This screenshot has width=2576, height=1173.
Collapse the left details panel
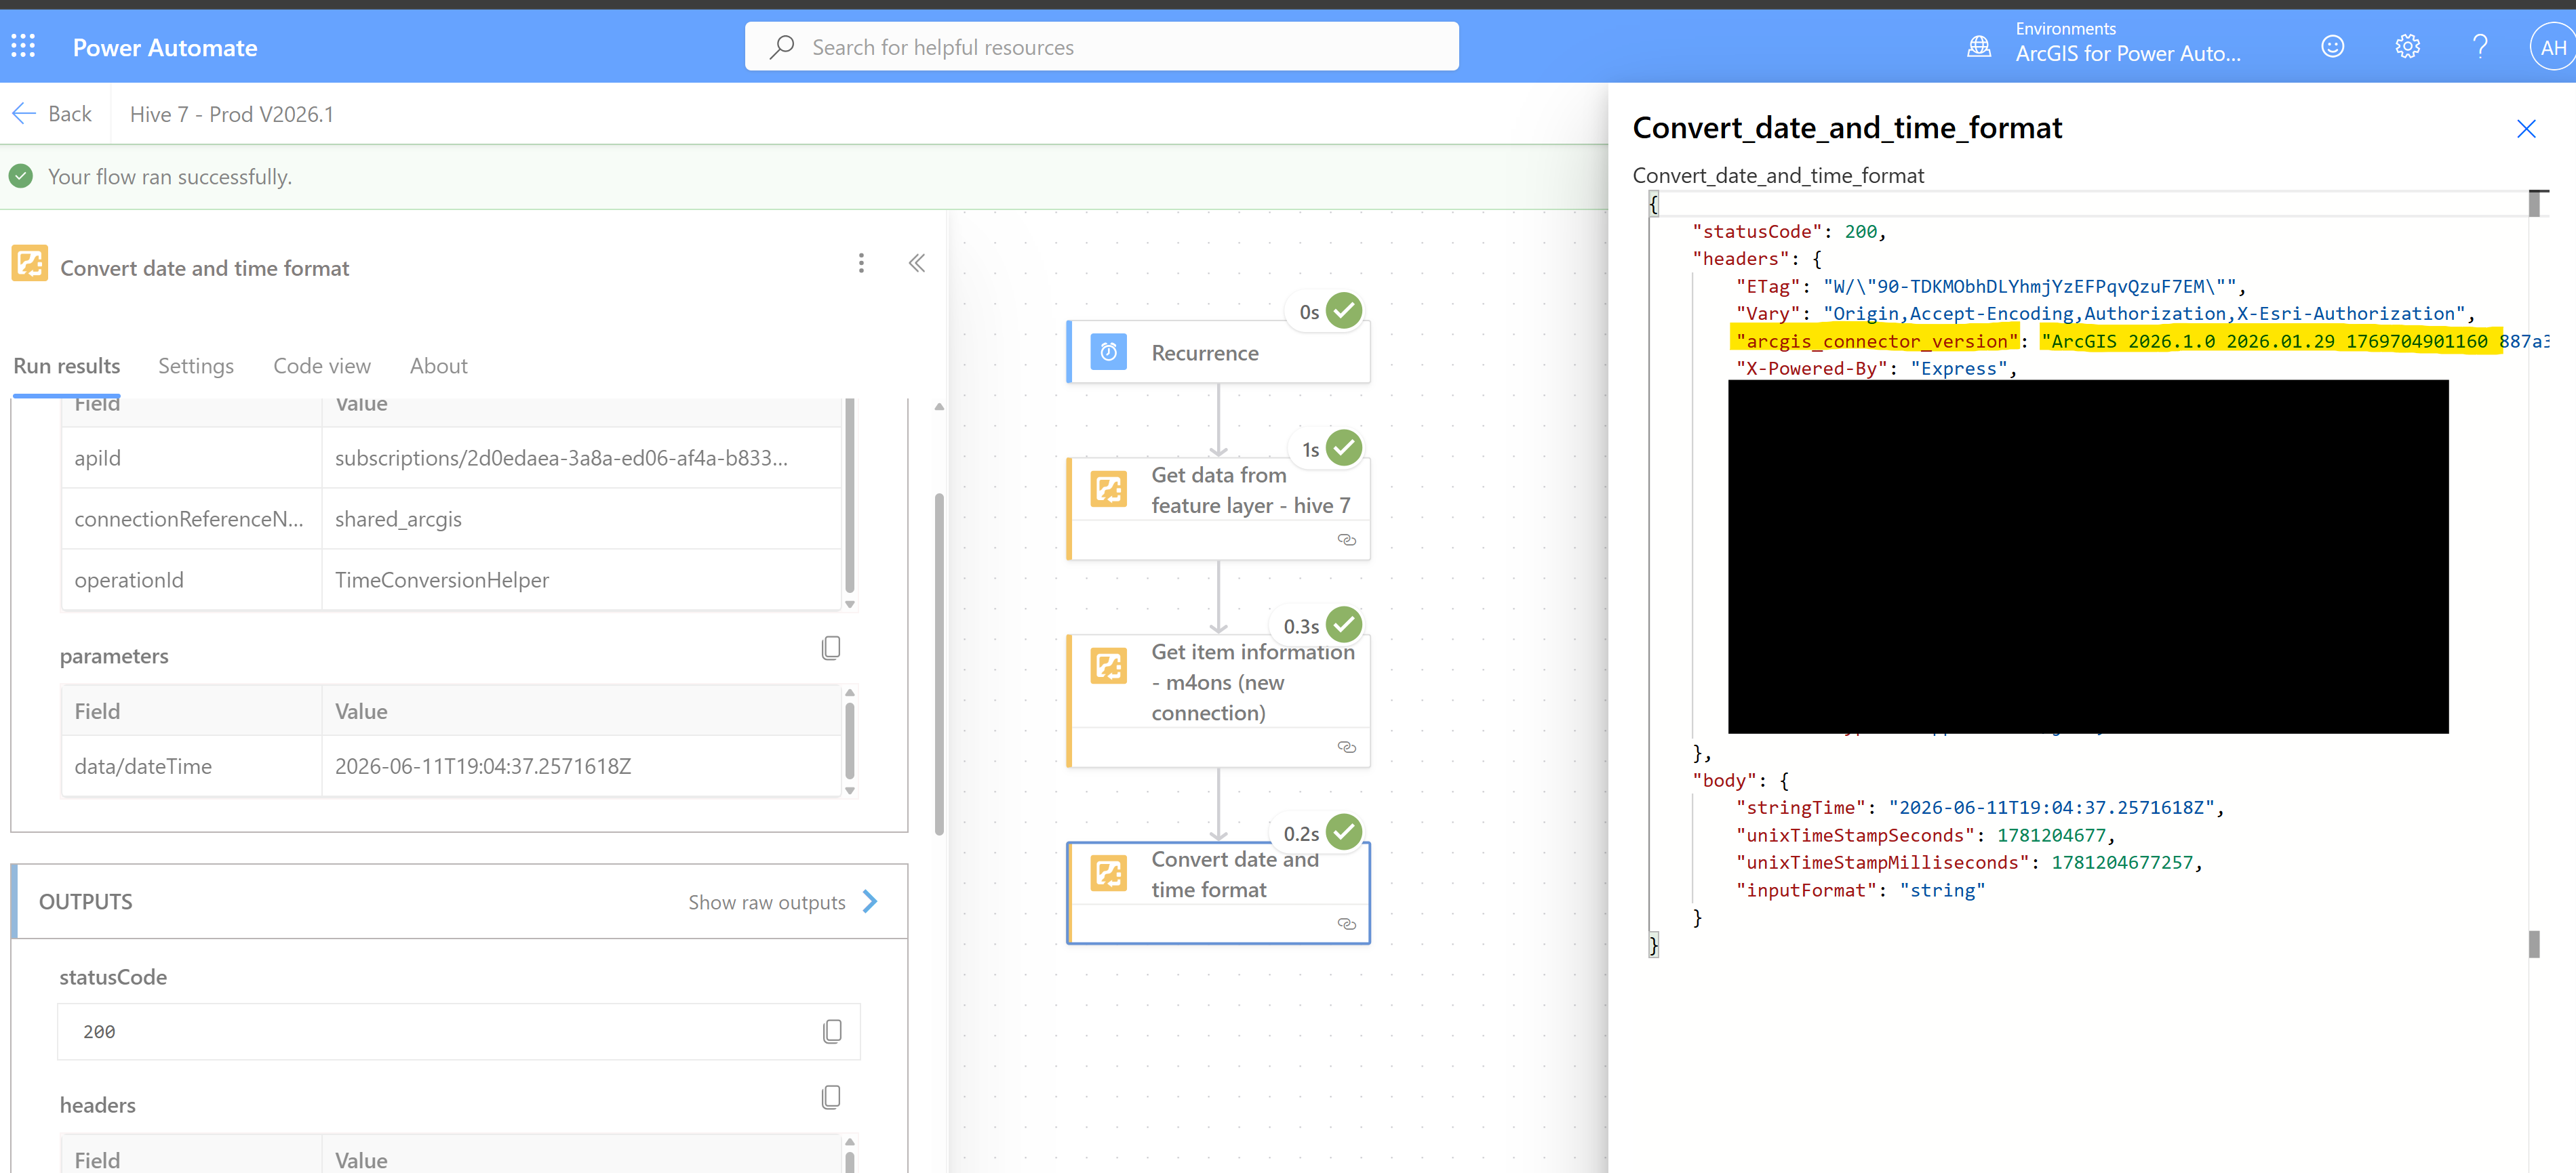(x=917, y=263)
